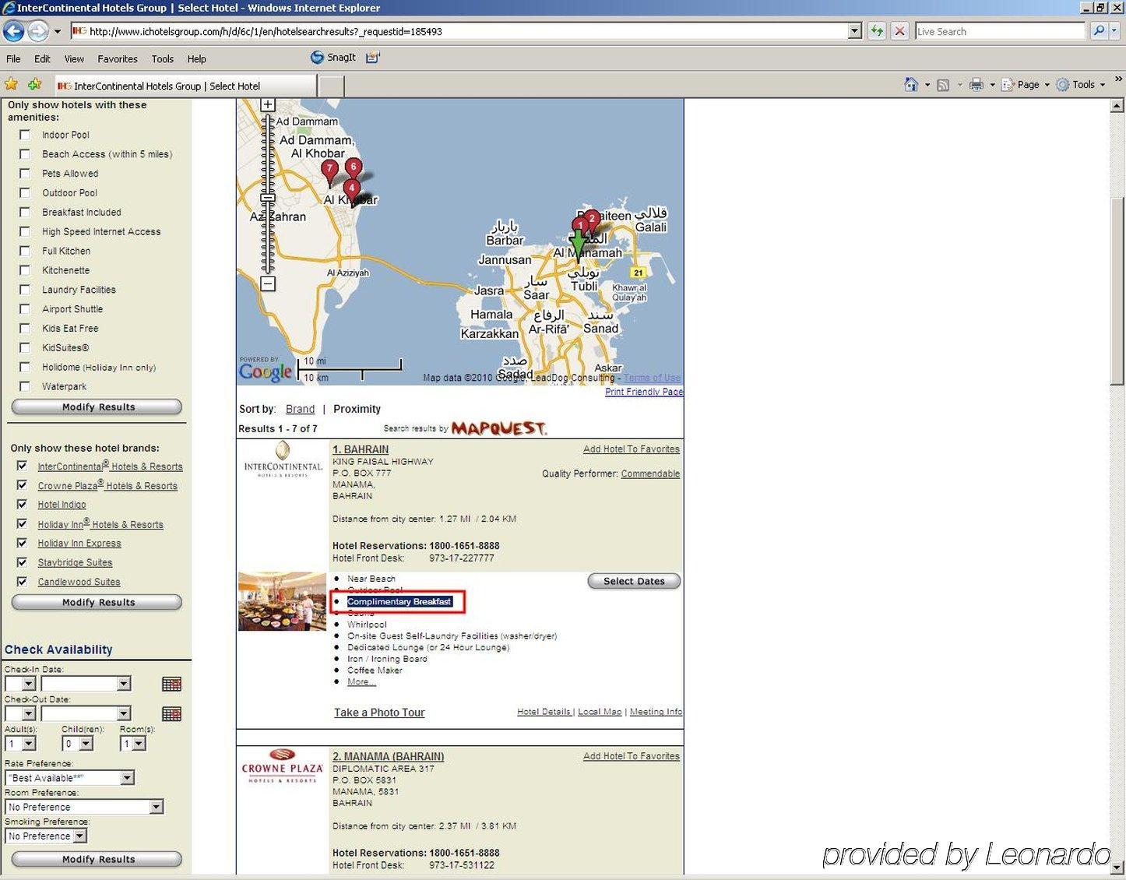The height and width of the screenshot is (880, 1126).
Task: Click map marker number 6
Action: (354, 168)
